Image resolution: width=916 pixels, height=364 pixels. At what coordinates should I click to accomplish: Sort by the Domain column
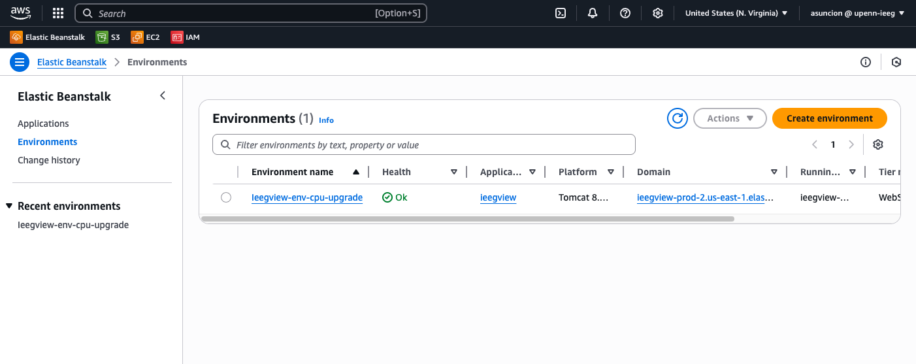pos(774,172)
